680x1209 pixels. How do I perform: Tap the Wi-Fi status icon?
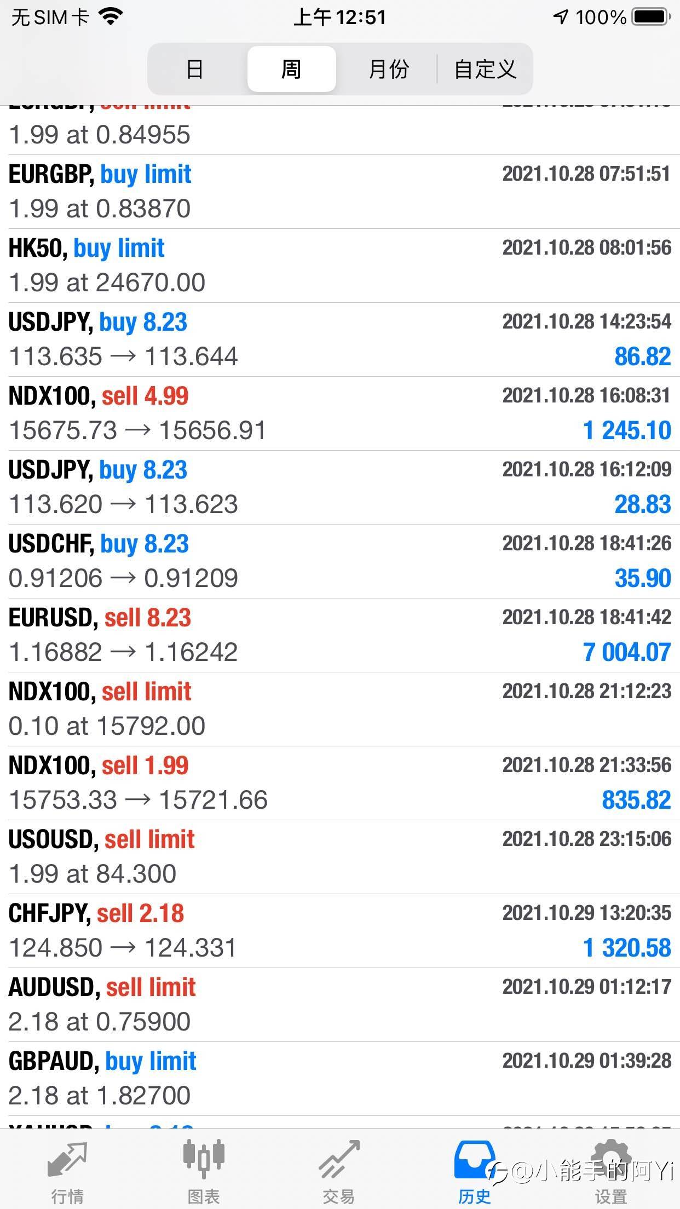[111, 18]
